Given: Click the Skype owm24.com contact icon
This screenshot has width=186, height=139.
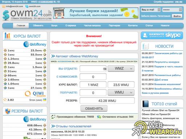Looking at the screenshot, I should (x=27, y=7).
